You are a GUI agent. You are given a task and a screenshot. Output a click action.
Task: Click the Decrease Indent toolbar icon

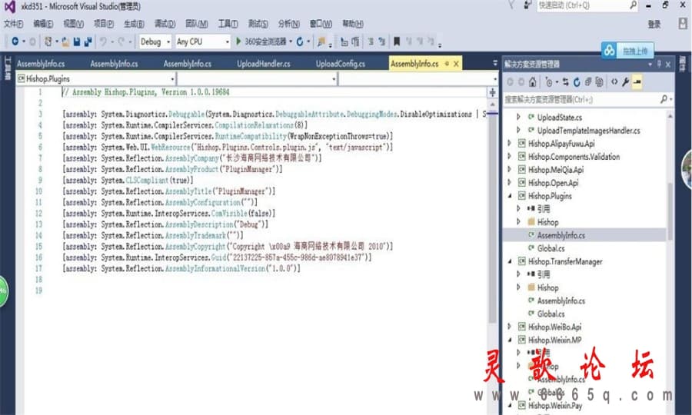pos(344,42)
